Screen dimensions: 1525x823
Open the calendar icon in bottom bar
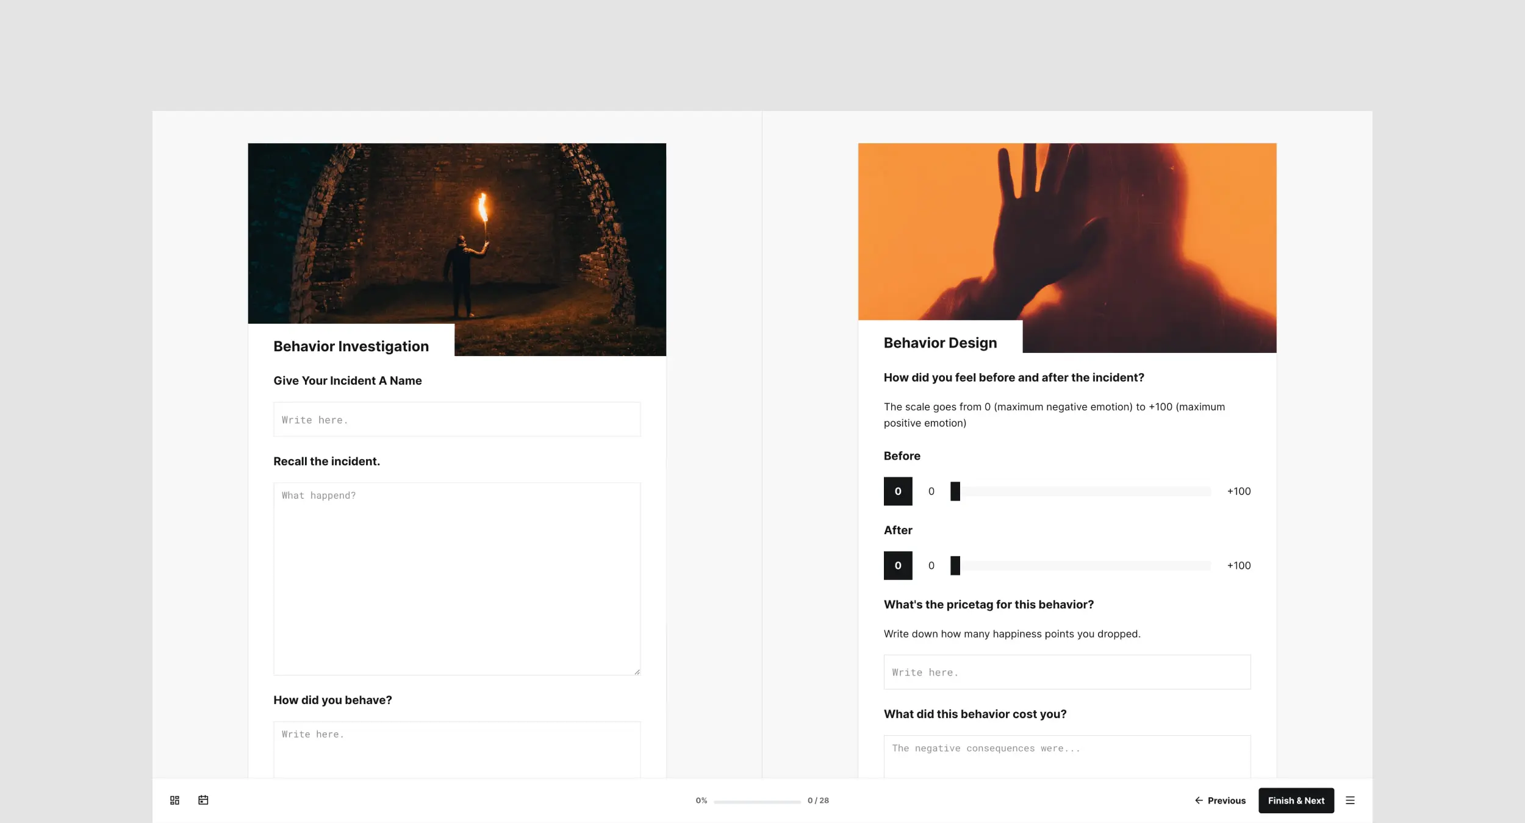pos(203,800)
